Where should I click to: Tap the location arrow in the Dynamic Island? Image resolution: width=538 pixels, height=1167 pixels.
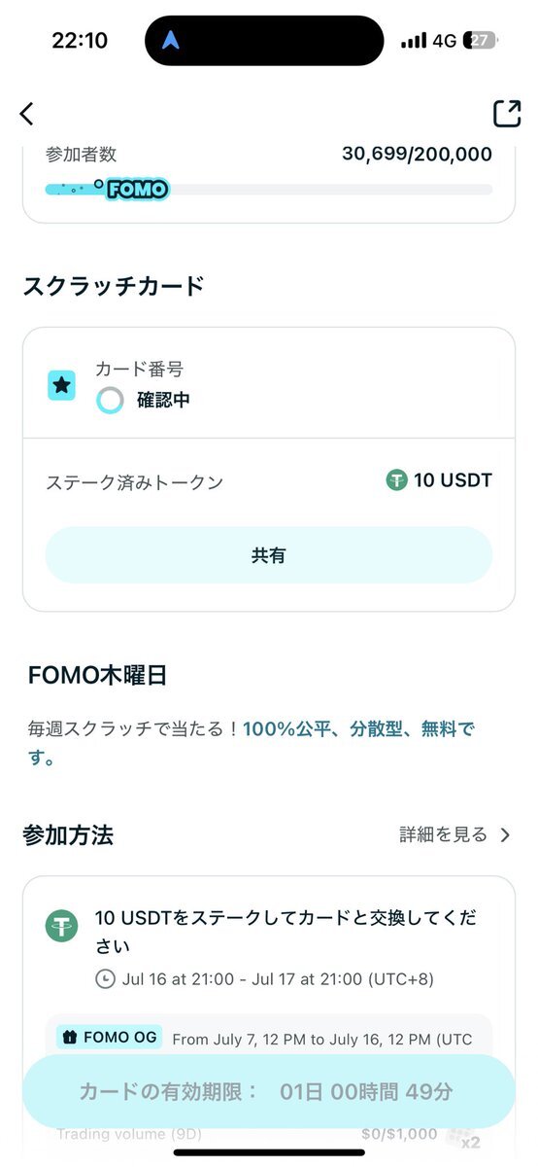172,41
